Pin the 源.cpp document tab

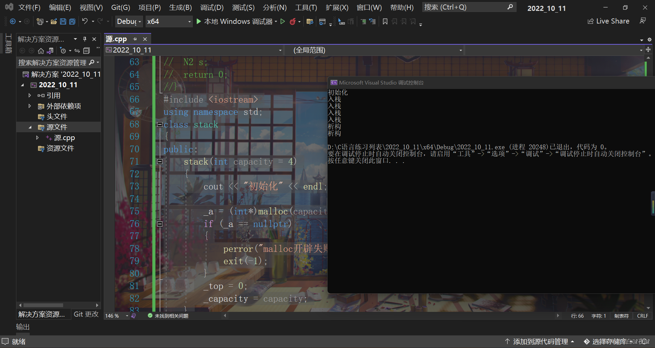pyautogui.click(x=135, y=39)
